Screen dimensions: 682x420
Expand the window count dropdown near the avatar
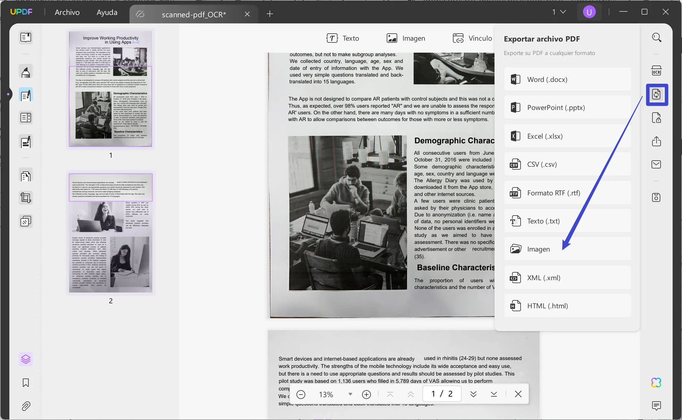(x=559, y=12)
